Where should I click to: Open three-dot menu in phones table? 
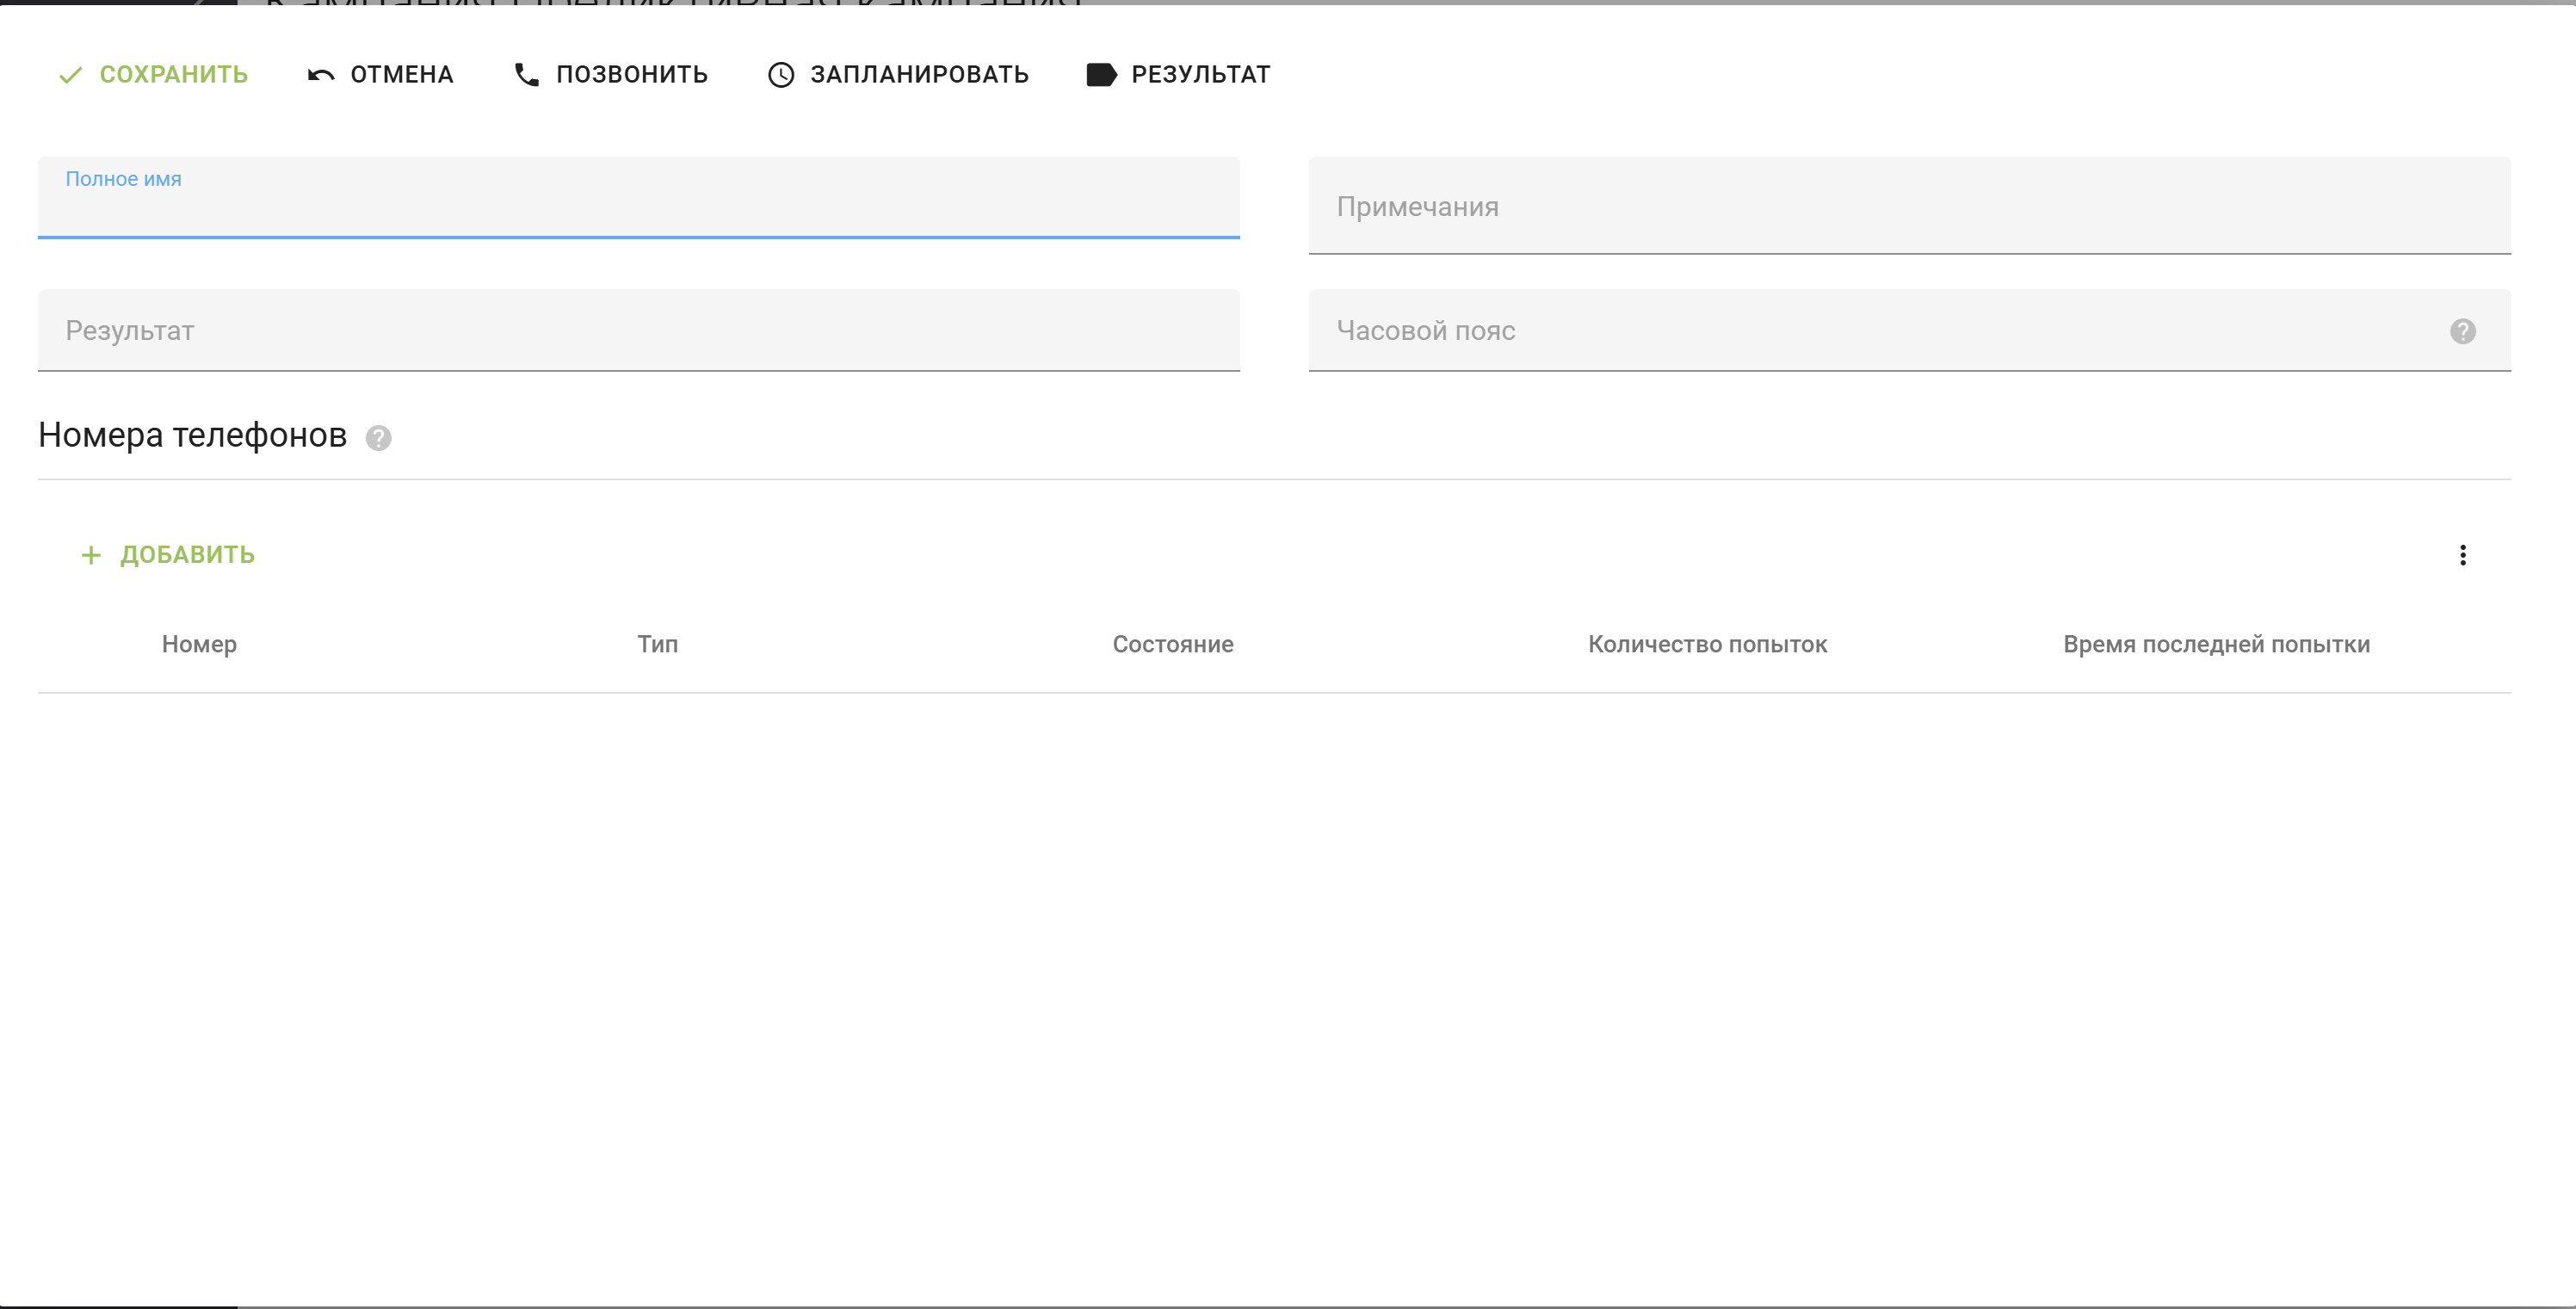(x=2462, y=555)
